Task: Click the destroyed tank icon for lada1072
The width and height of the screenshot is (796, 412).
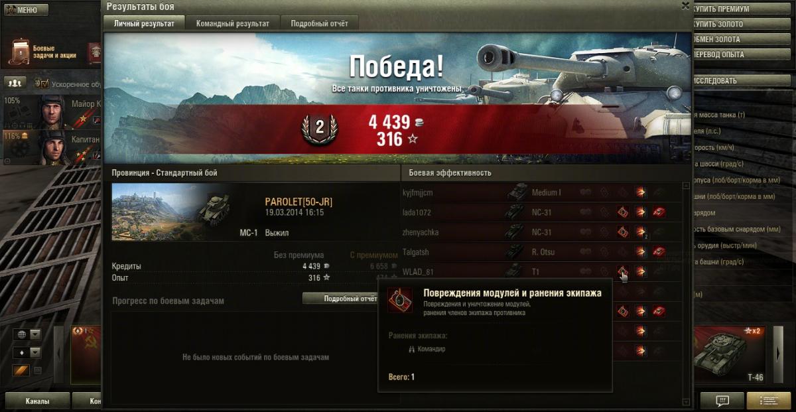Action: click(659, 212)
